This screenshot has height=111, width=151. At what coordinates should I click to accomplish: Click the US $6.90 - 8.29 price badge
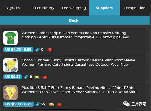19,104
